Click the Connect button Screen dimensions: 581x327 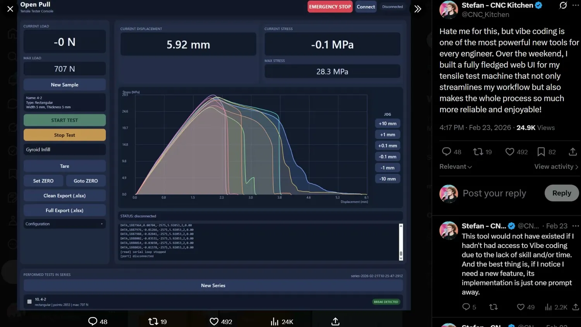[366, 7]
